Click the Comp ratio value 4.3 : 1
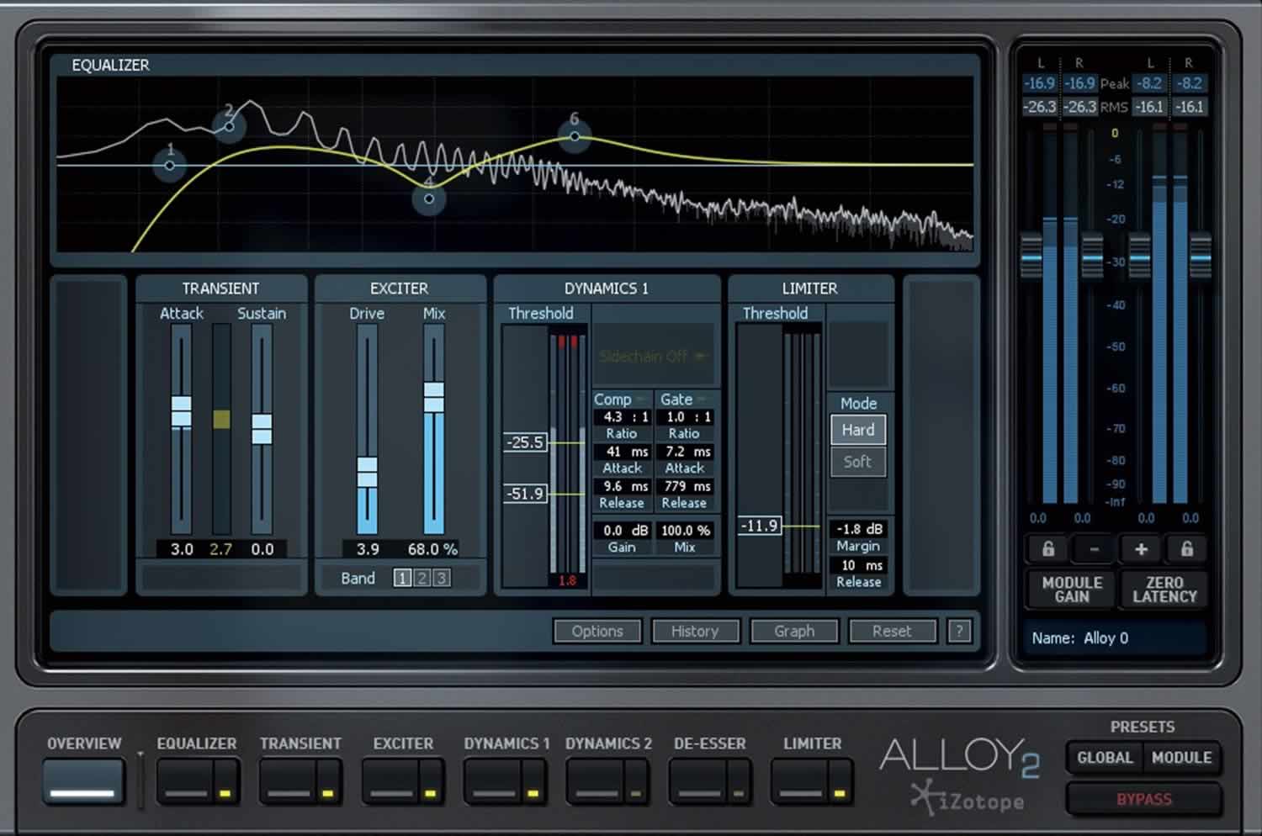 (622, 417)
